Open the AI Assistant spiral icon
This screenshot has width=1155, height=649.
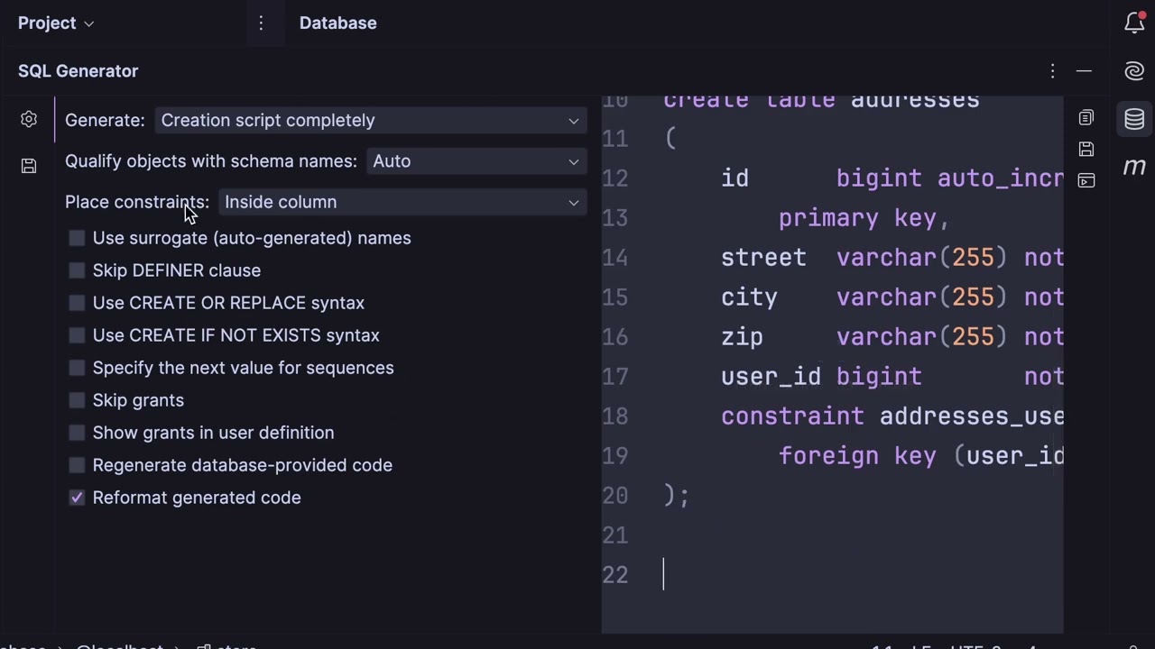point(1134,71)
